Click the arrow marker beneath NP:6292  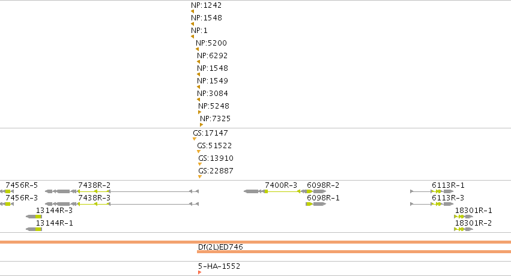pyautogui.click(x=198, y=62)
